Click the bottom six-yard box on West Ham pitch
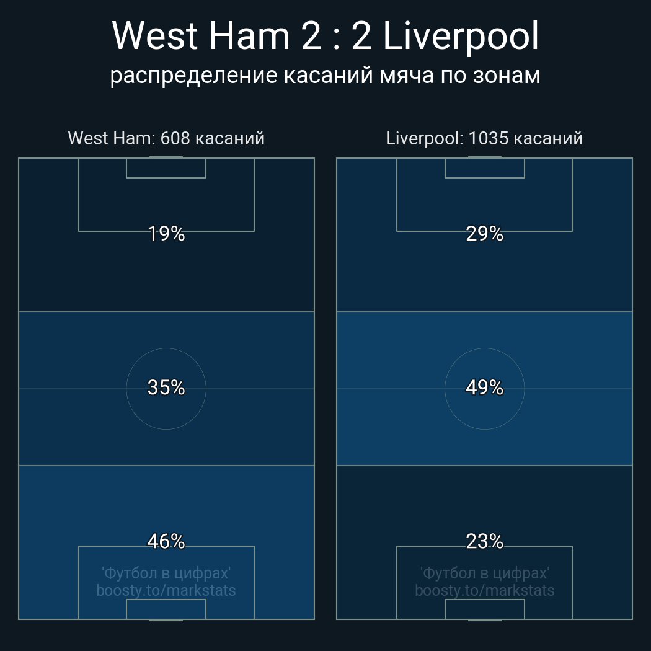The height and width of the screenshot is (651, 651). pos(166,609)
